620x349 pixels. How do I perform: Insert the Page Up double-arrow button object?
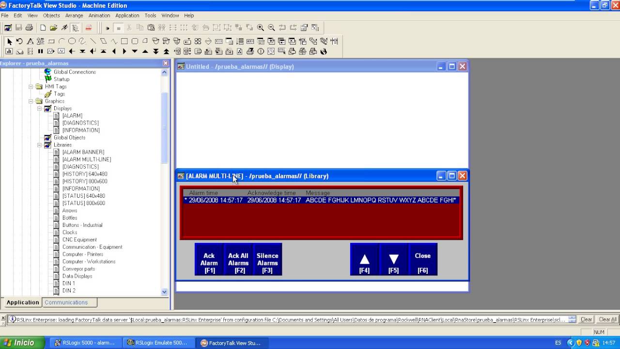[x=166, y=51]
